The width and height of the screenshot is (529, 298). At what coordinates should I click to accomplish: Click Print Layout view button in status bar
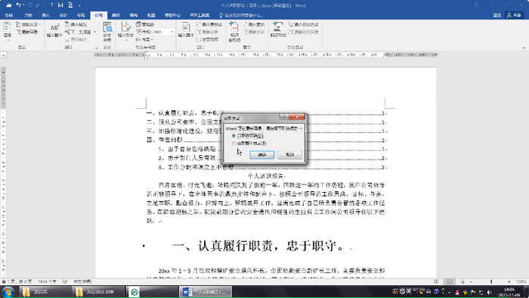[450, 281]
